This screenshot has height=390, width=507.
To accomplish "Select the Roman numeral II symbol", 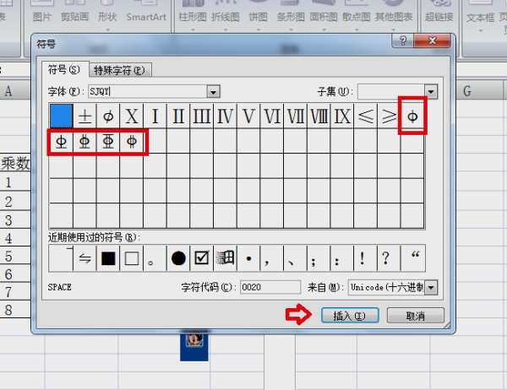I will 178,116.
